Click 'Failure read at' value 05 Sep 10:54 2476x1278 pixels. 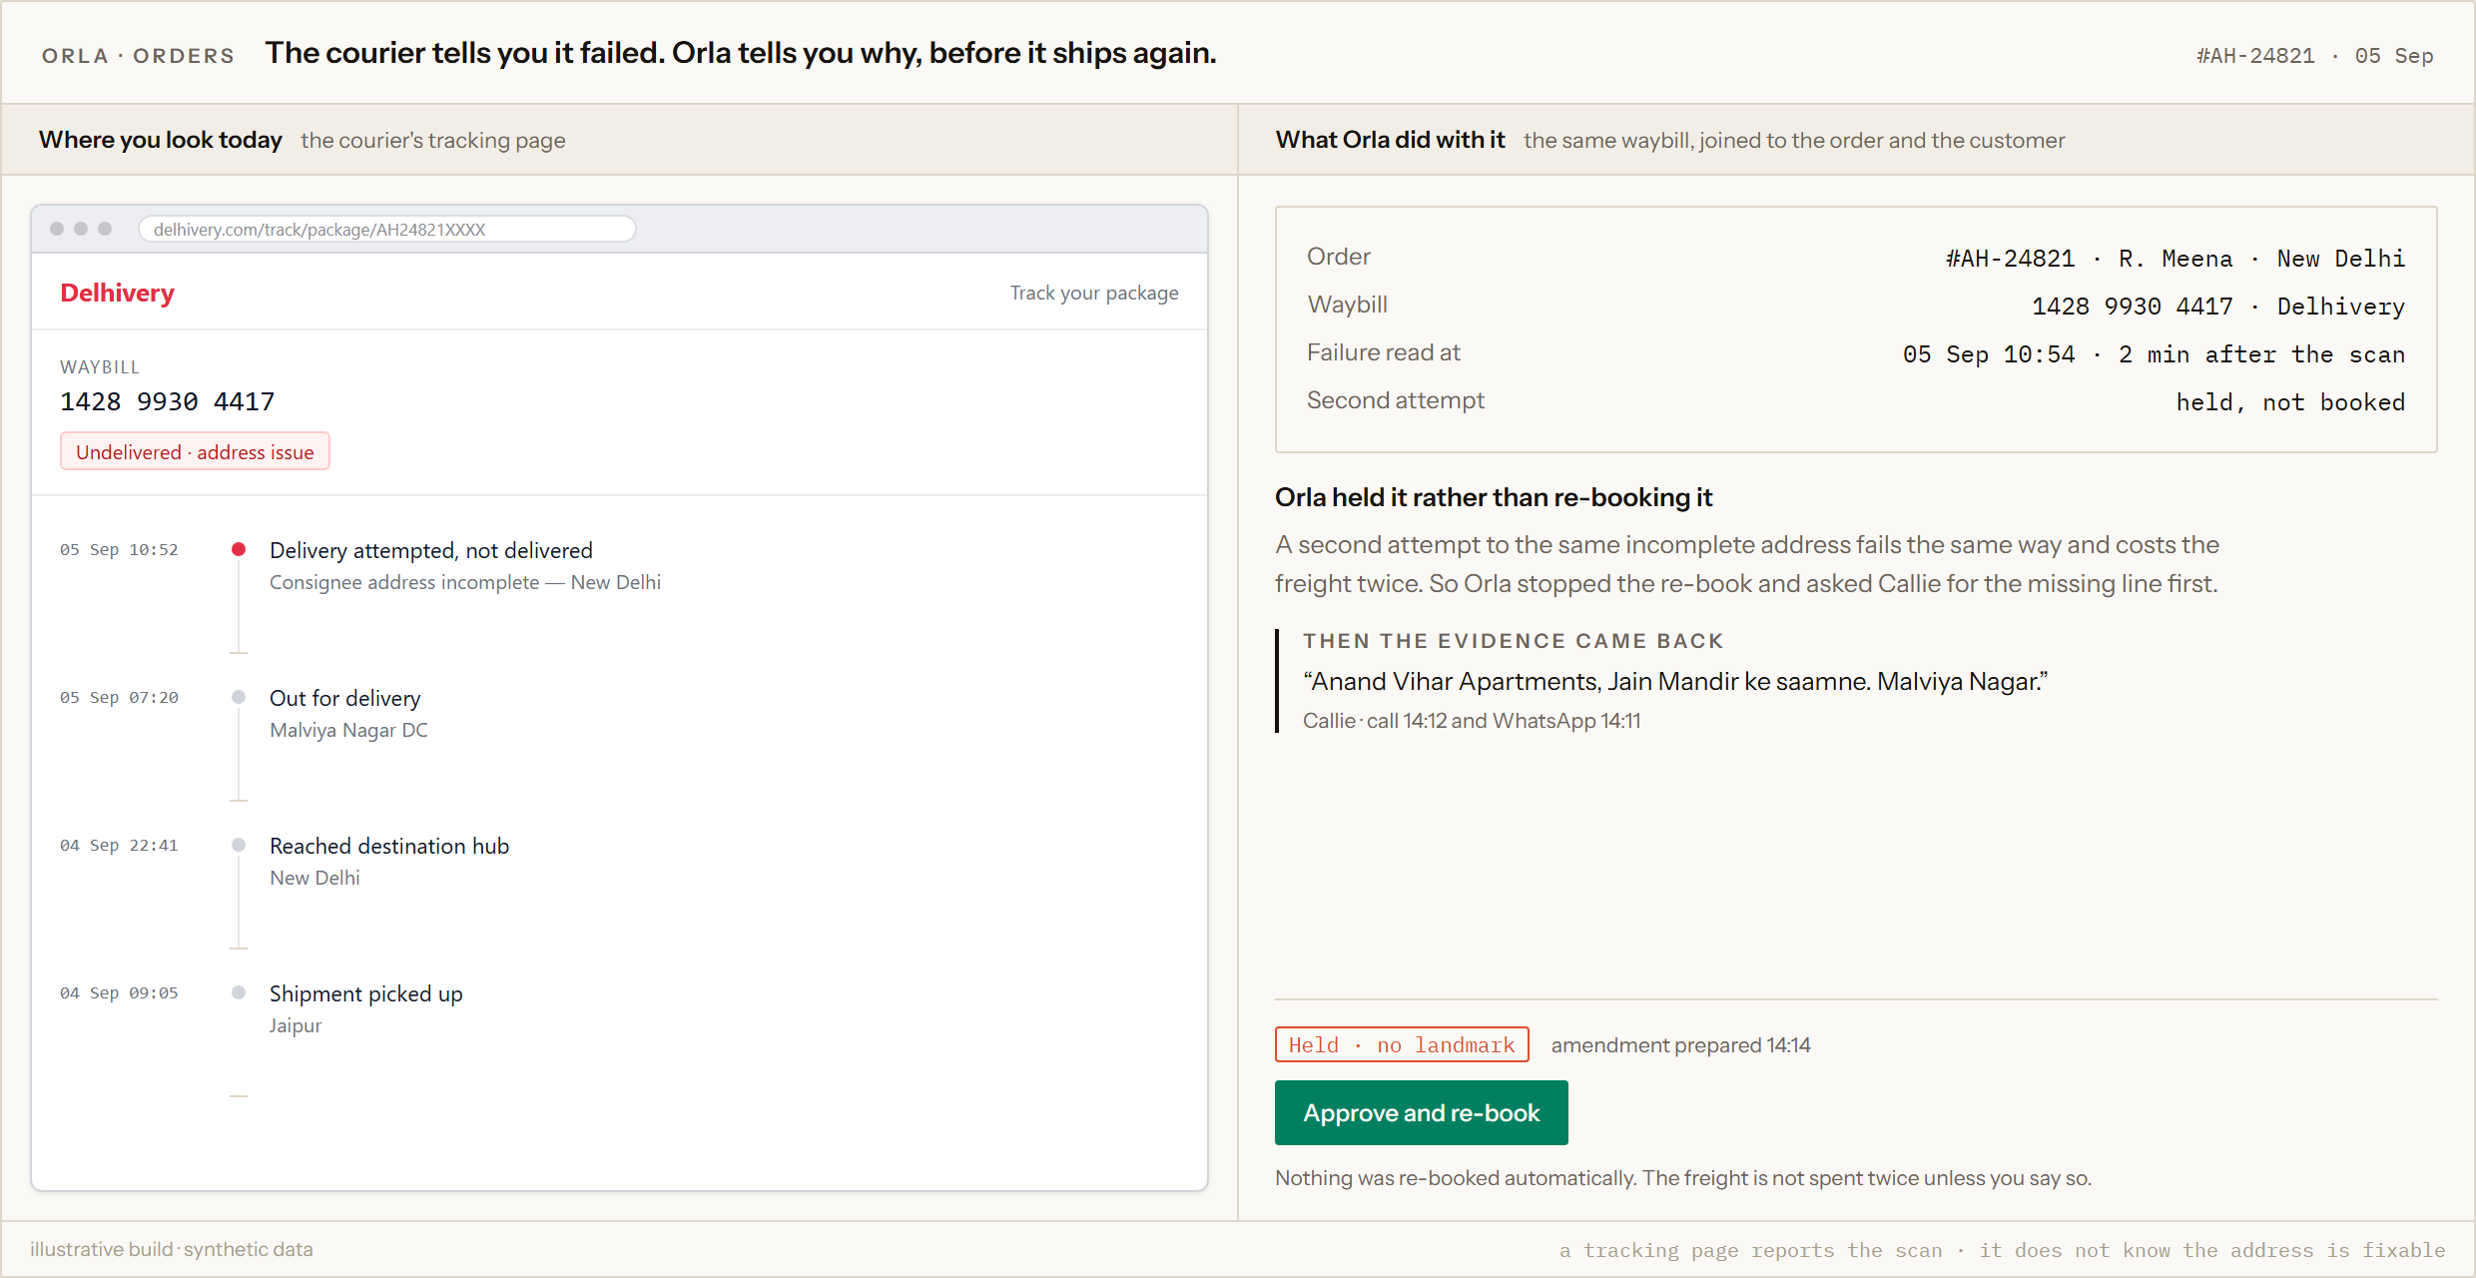[2154, 354]
